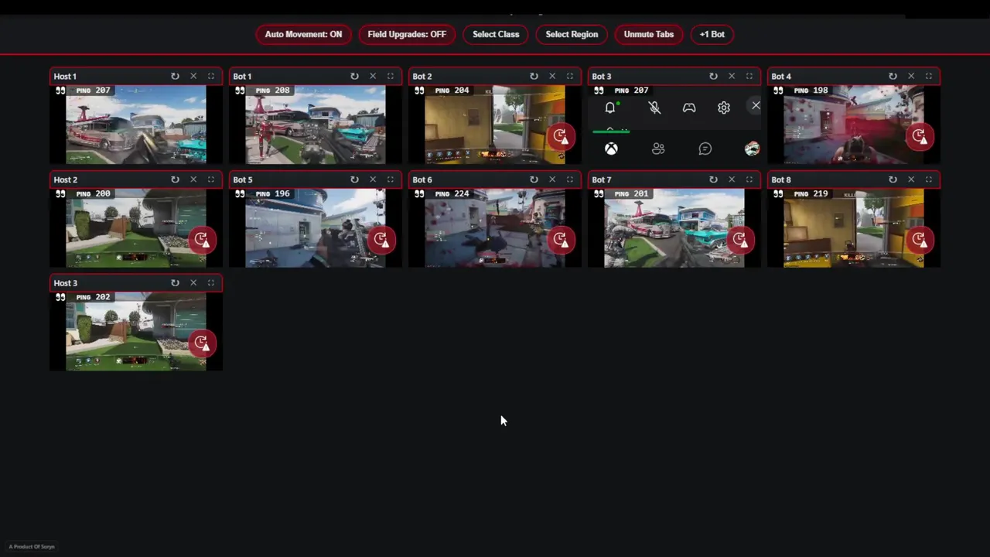Click the Bot 8 panel title
This screenshot has height=557, width=990.
coord(781,179)
